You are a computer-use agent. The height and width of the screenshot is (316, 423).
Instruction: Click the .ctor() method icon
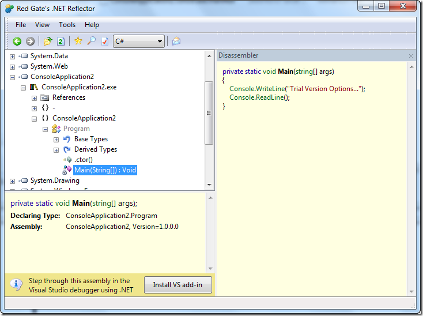pyautogui.click(x=67, y=160)
